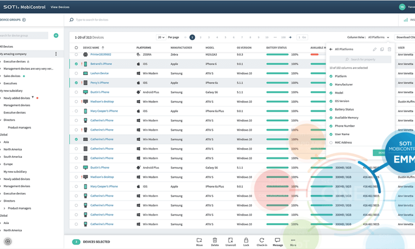This screenshot has width=415, height=249.
Task: Expand the South America group
Action: (x=1, y=157)
